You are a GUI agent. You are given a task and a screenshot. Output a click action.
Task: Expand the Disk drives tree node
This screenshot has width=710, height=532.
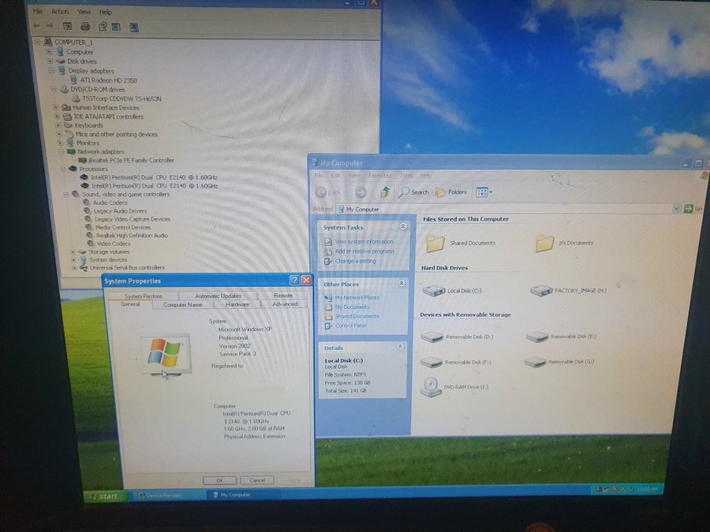pyautogui.click(x=50, y=61)
